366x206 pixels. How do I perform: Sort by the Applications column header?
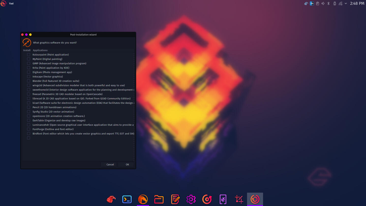(40, 50)
